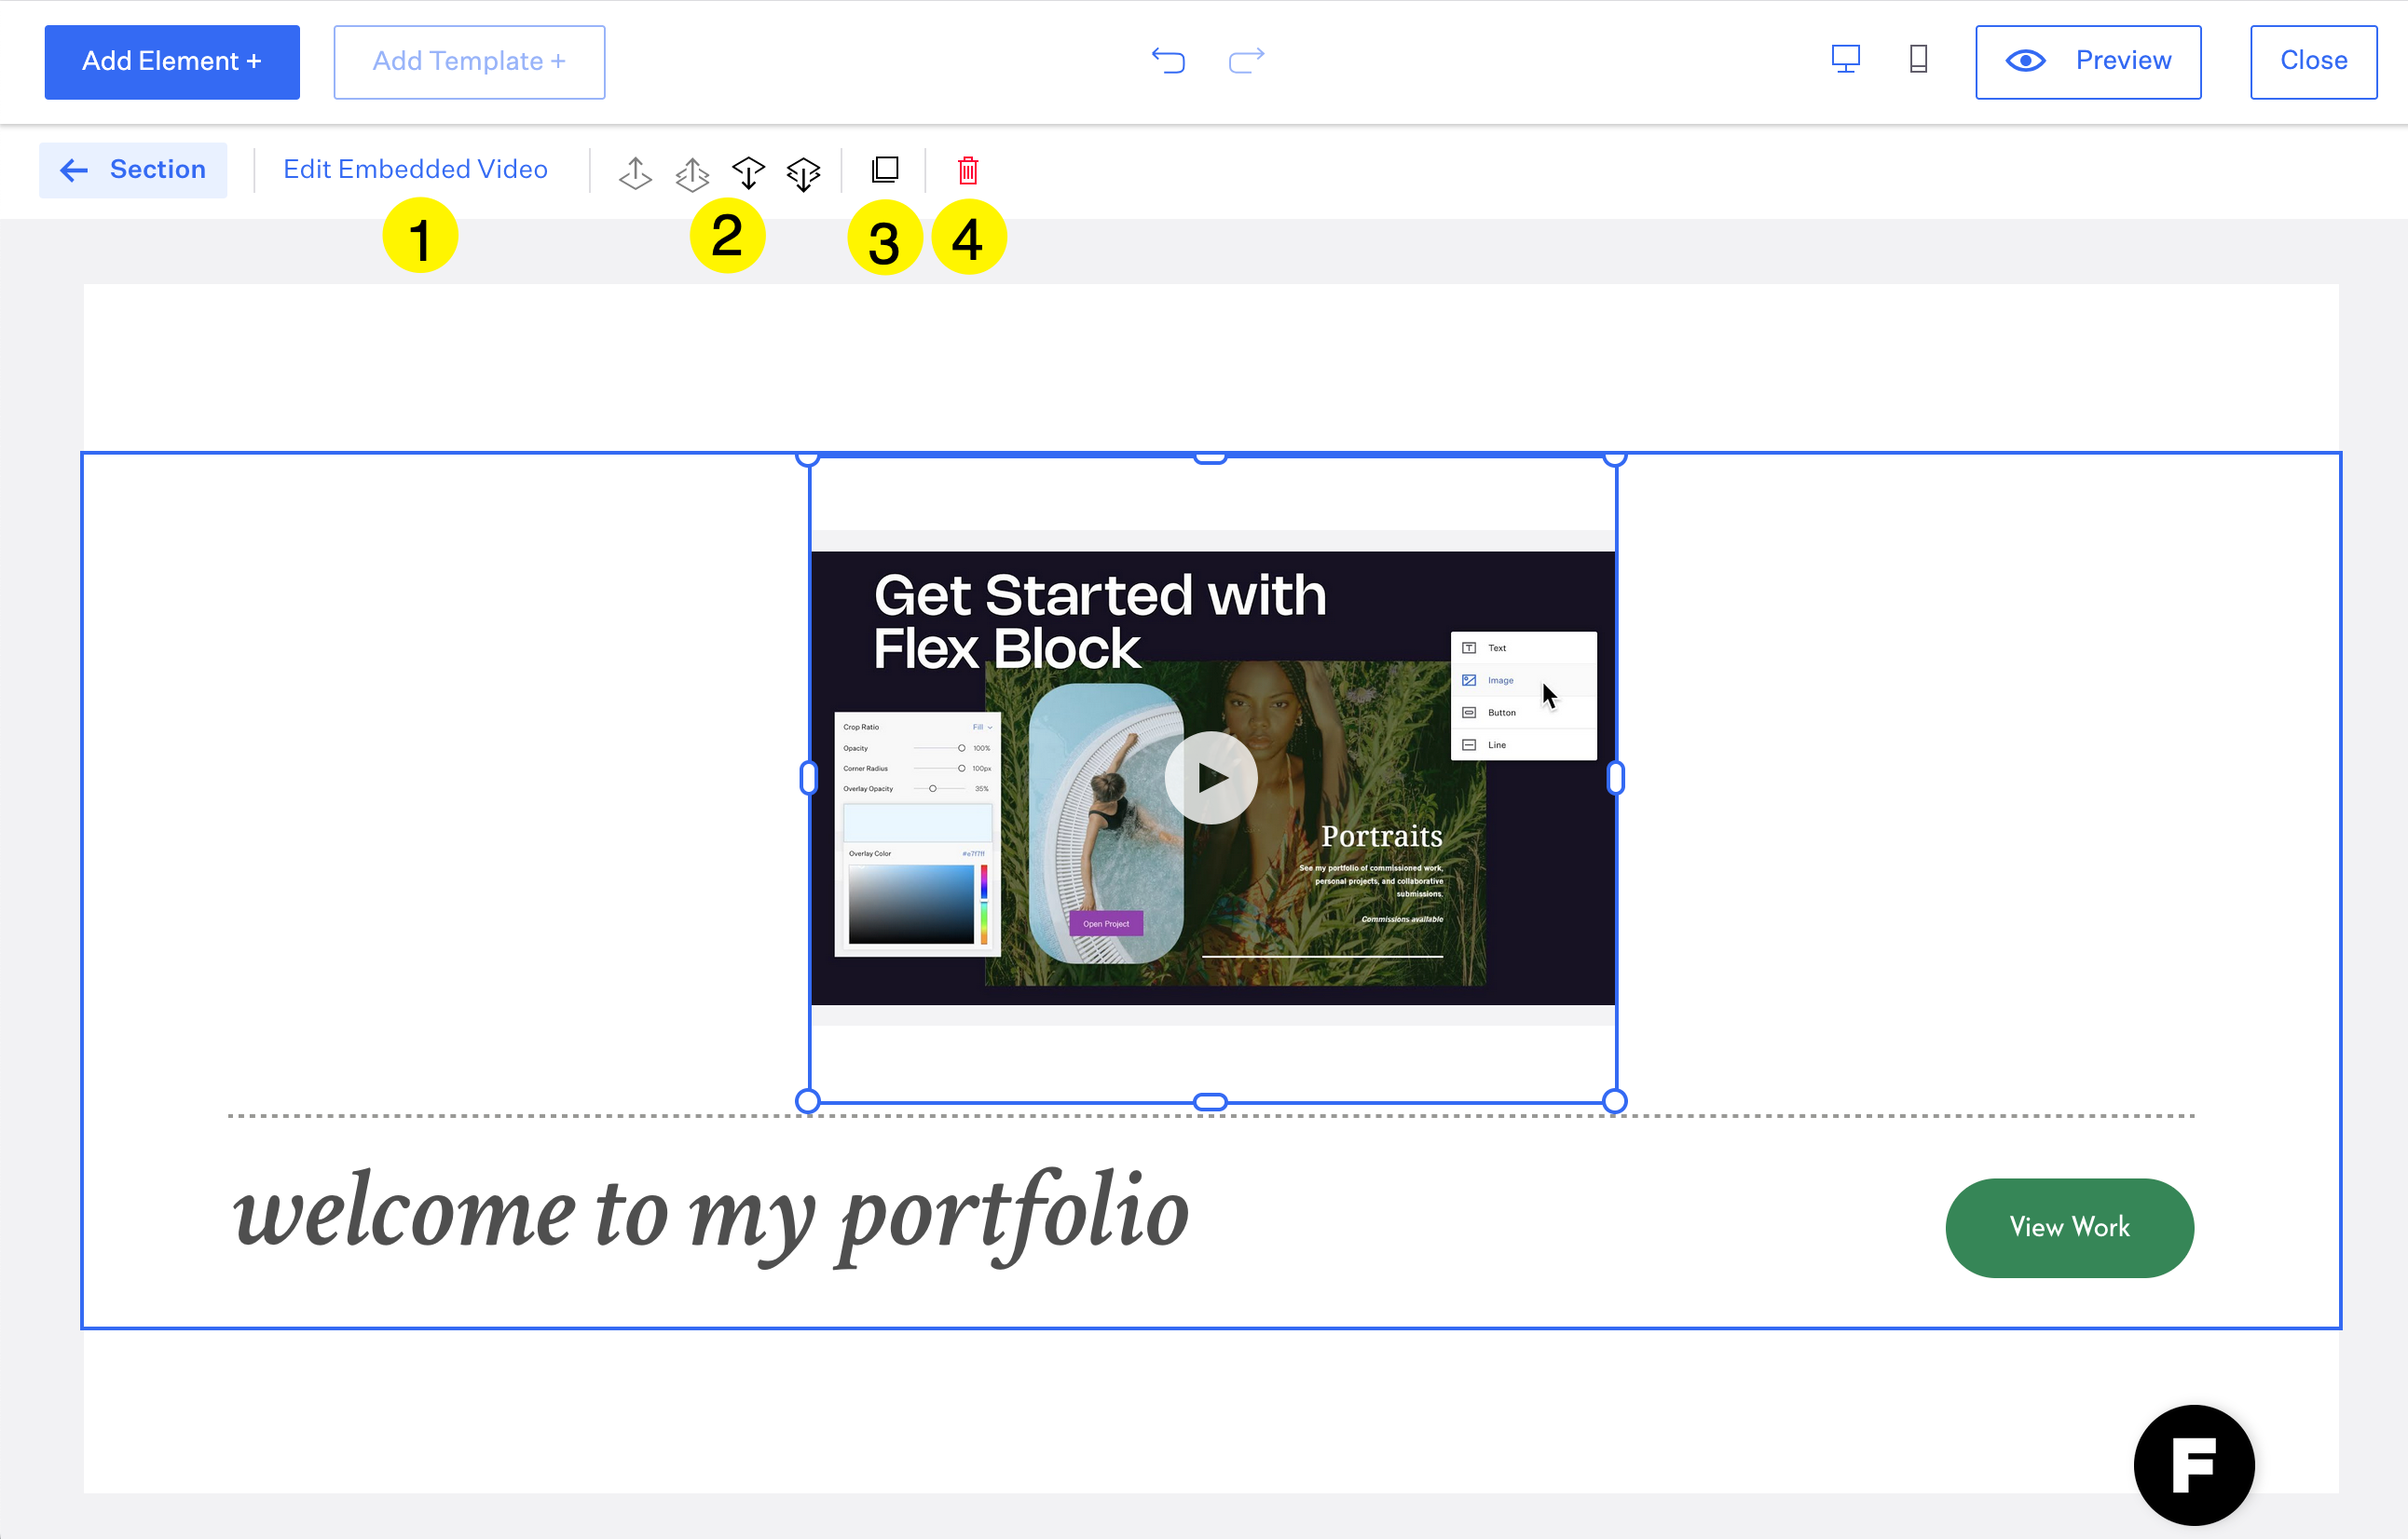Click the redo arrow icon
The width and height of the screenshot is (2408, 1539).
coord(1246,61)
